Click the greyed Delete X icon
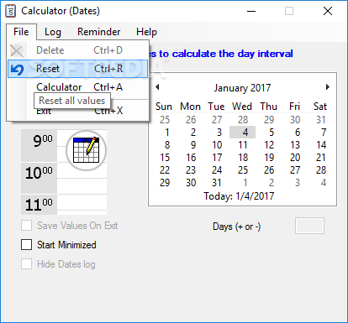 tap(17, 50)
